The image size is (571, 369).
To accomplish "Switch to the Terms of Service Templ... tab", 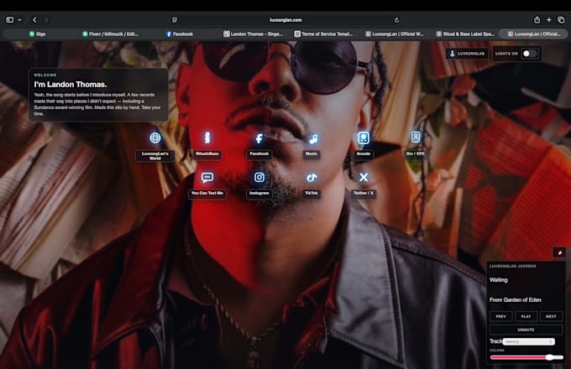I will pyautogui.click(x=324, y=34).
